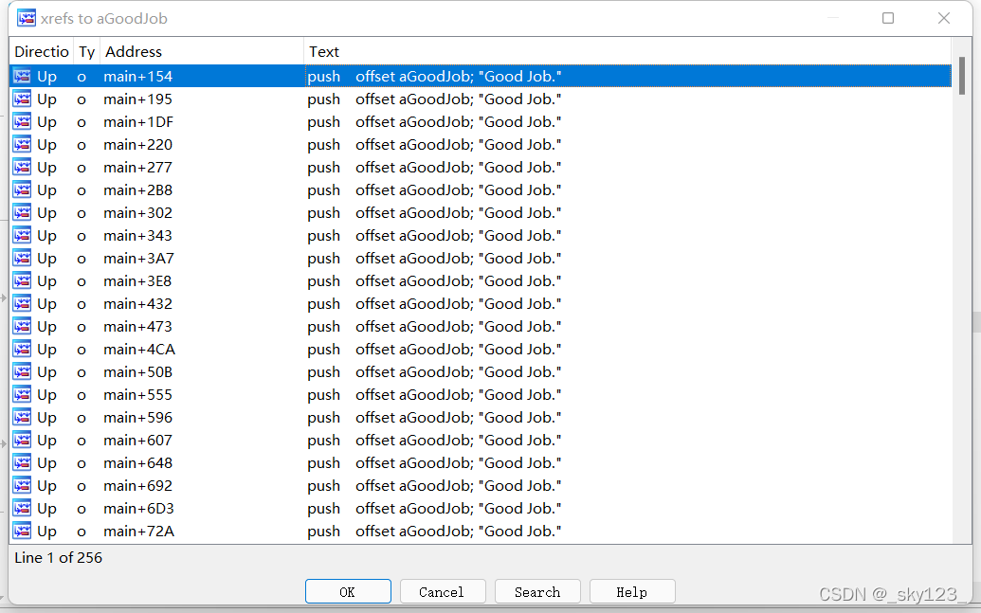Screen dimensions: 981x613
Task: Click the xref icon beside main+473
Action: 22,327
